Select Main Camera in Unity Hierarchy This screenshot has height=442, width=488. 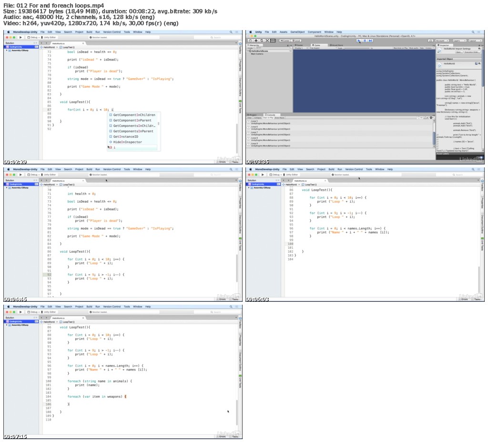coord(257,54)
